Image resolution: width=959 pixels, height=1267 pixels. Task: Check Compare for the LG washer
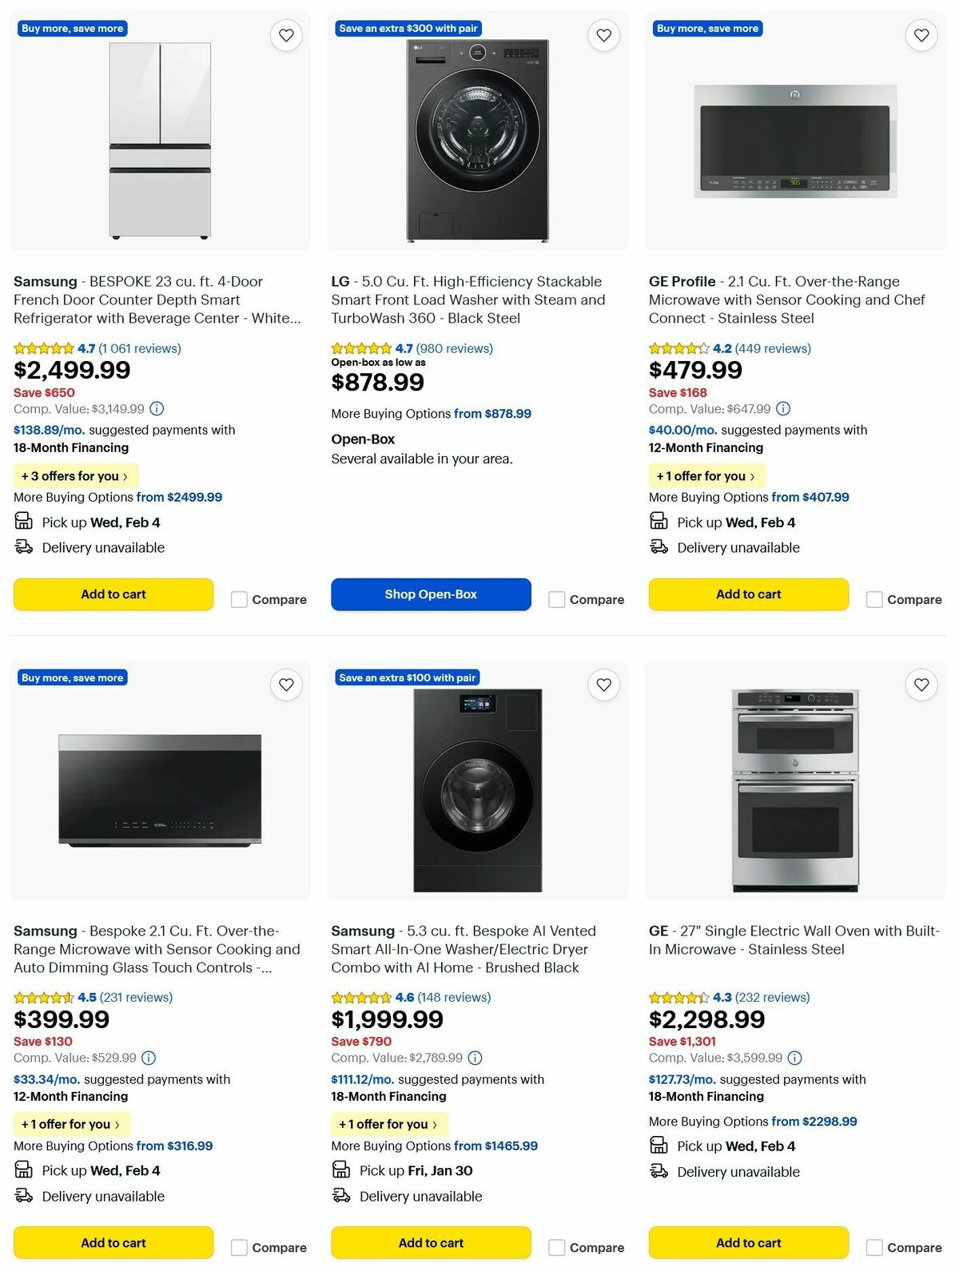[x=556, y=598]
